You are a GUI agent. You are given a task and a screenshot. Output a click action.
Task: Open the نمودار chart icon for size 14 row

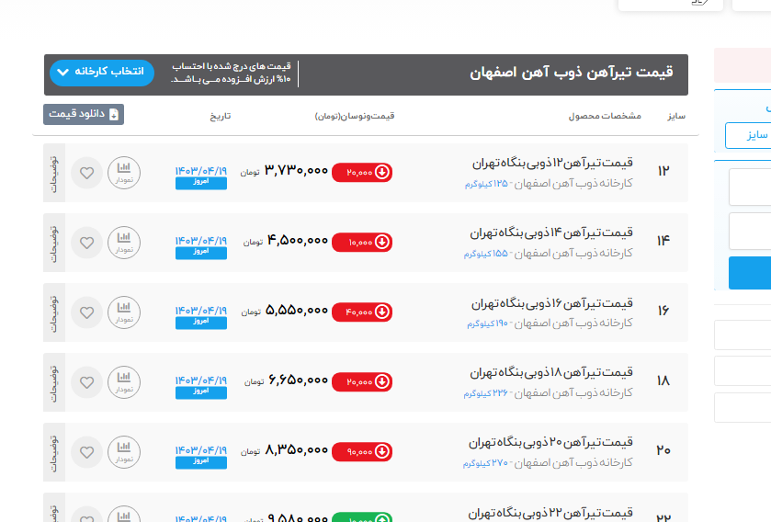click(x=124, y=243)
